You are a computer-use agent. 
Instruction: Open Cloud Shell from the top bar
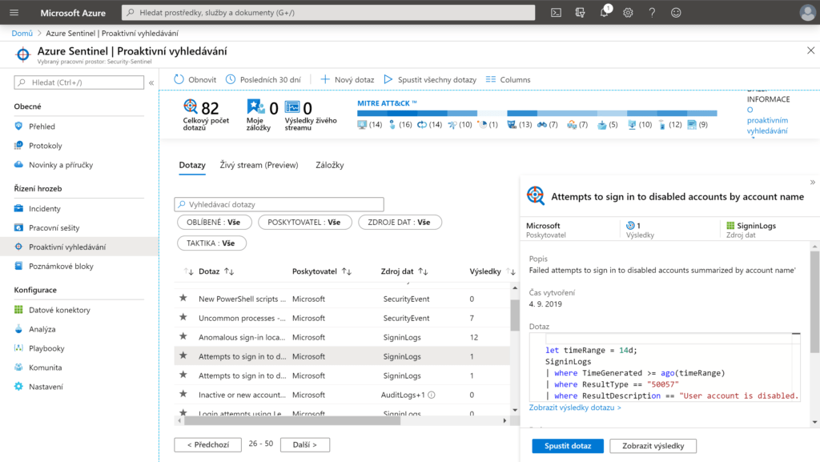pos(556,13)
